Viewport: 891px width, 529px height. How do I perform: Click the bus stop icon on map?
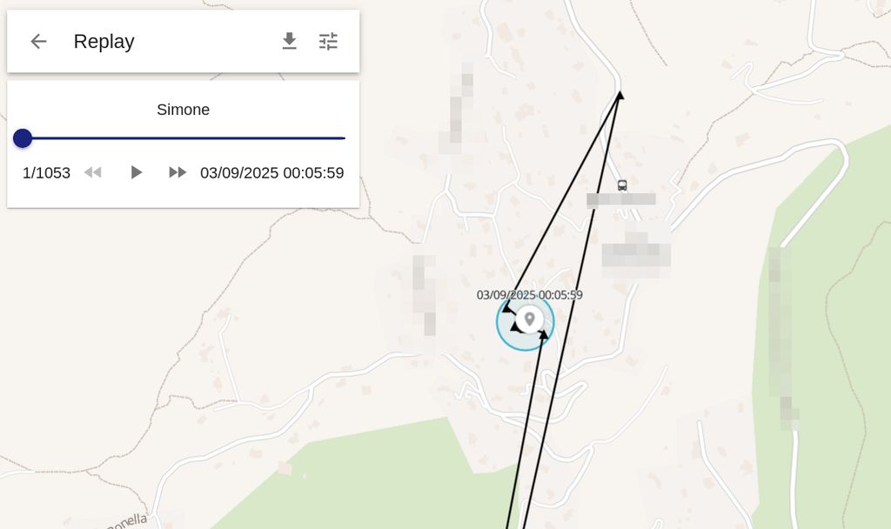coord(622,185)
